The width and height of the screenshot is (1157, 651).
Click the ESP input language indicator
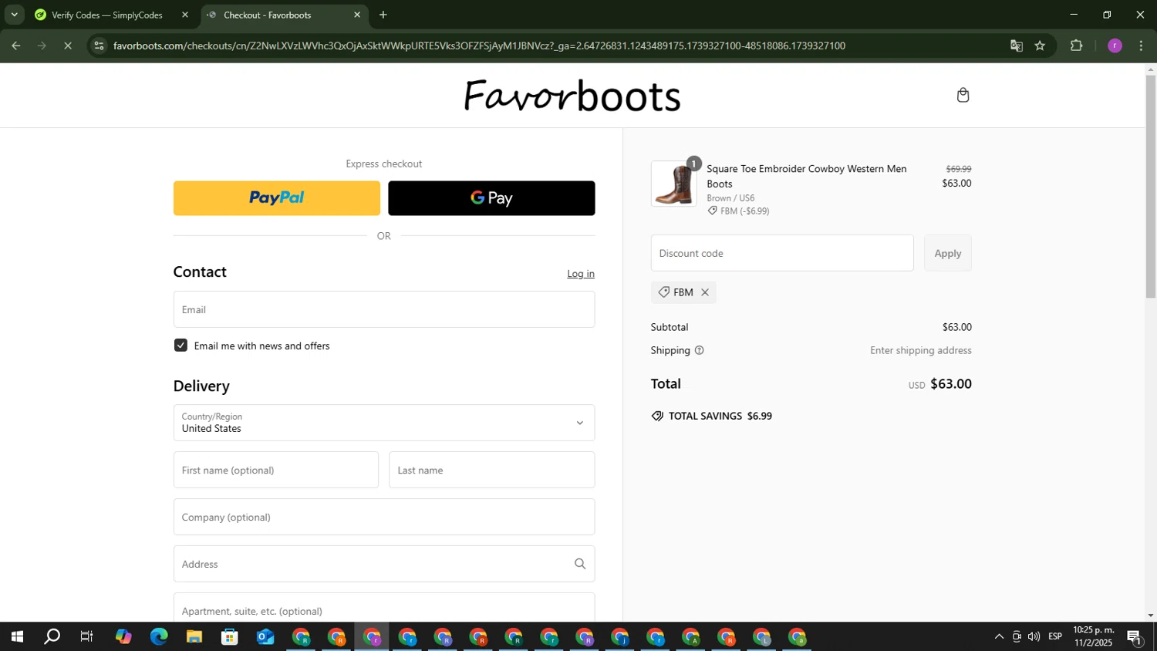(1055, 636)
